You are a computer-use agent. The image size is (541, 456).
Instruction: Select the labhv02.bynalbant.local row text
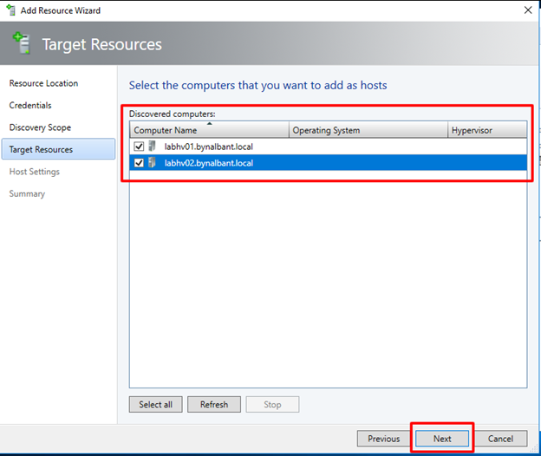tap(209, 163)
